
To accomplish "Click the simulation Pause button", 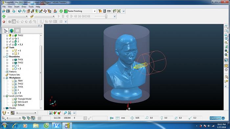I will (x=63, y=16).
